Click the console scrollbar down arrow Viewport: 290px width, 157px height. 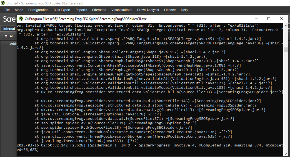[286, 154]
